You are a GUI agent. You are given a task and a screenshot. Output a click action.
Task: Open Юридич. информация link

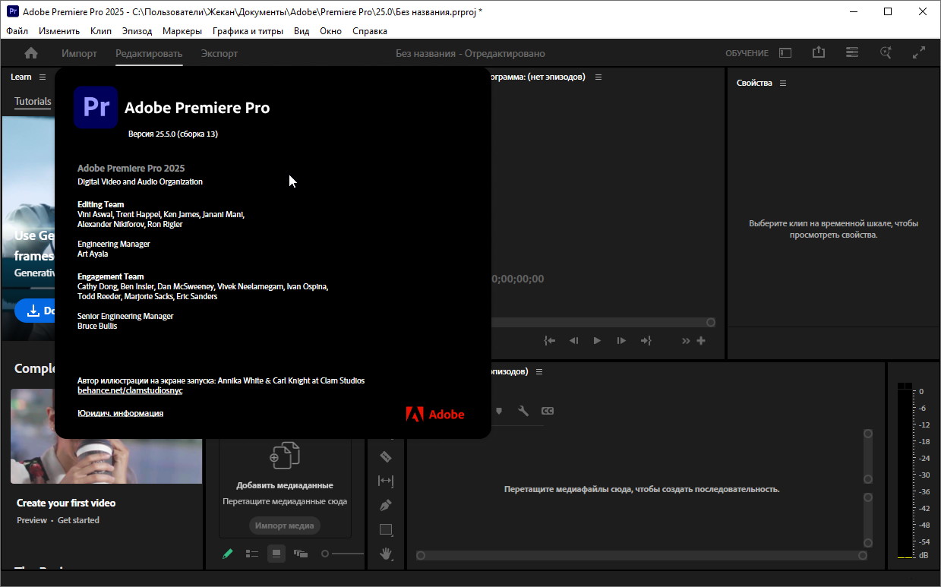click(120, 413)
